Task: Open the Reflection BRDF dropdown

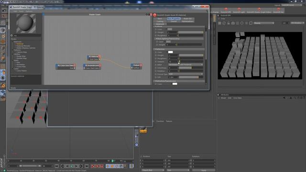Action: pyautogui.click(x=186, y=64)
